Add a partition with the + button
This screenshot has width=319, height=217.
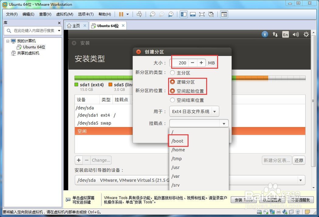79,160
